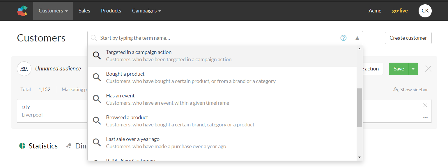Screen dimensions: 448x167
Task: Collapse the search term dropdown arrow
Action: 357,38
